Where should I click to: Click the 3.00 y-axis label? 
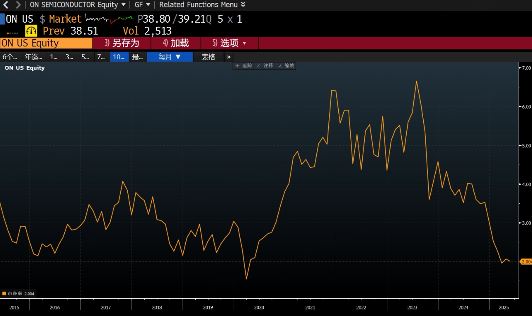click(x=527, y=223)
